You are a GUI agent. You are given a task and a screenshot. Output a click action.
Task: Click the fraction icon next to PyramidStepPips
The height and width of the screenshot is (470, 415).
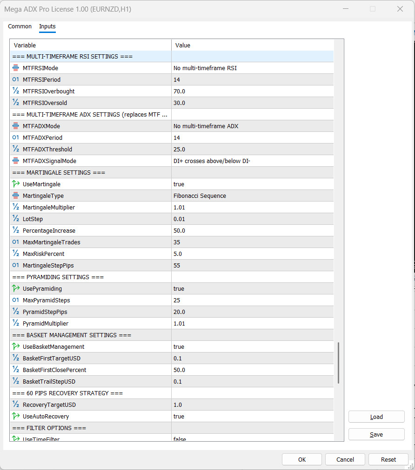click(x=16, y=312)
